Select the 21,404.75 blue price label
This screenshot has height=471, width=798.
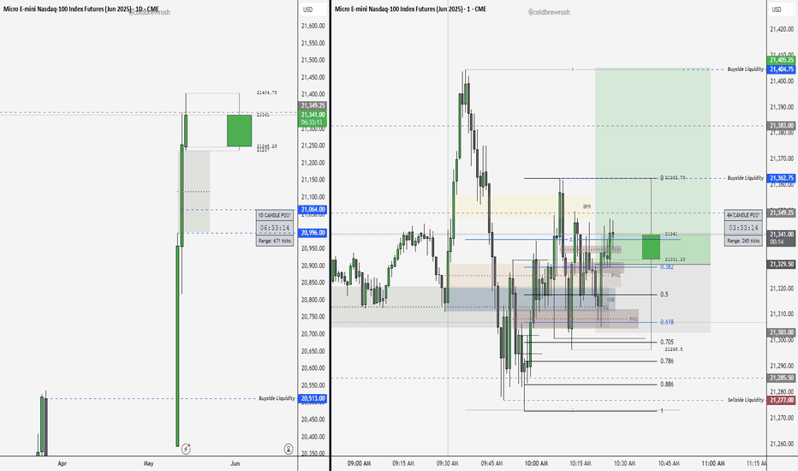point(782,69)
